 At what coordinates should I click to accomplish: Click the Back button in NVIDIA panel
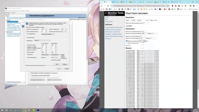coord(7,13)
